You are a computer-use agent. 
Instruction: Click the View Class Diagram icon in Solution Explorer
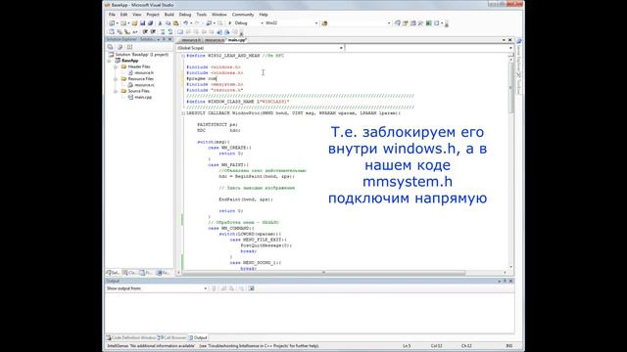(129, 47)
